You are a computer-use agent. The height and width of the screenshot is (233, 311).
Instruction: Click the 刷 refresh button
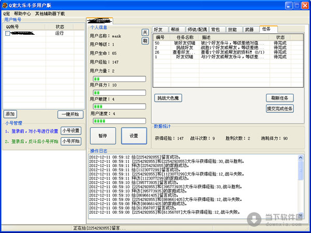[145, 41]
